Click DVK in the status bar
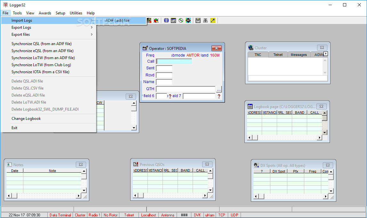The image size is (367, 218). click(197, 215)
